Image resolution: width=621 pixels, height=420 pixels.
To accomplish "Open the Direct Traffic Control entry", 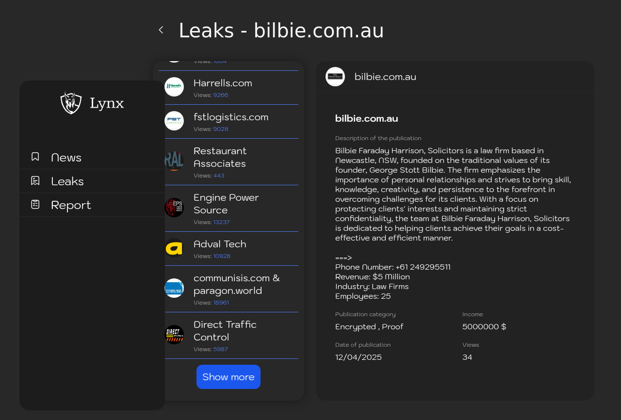I will [229, 336].
